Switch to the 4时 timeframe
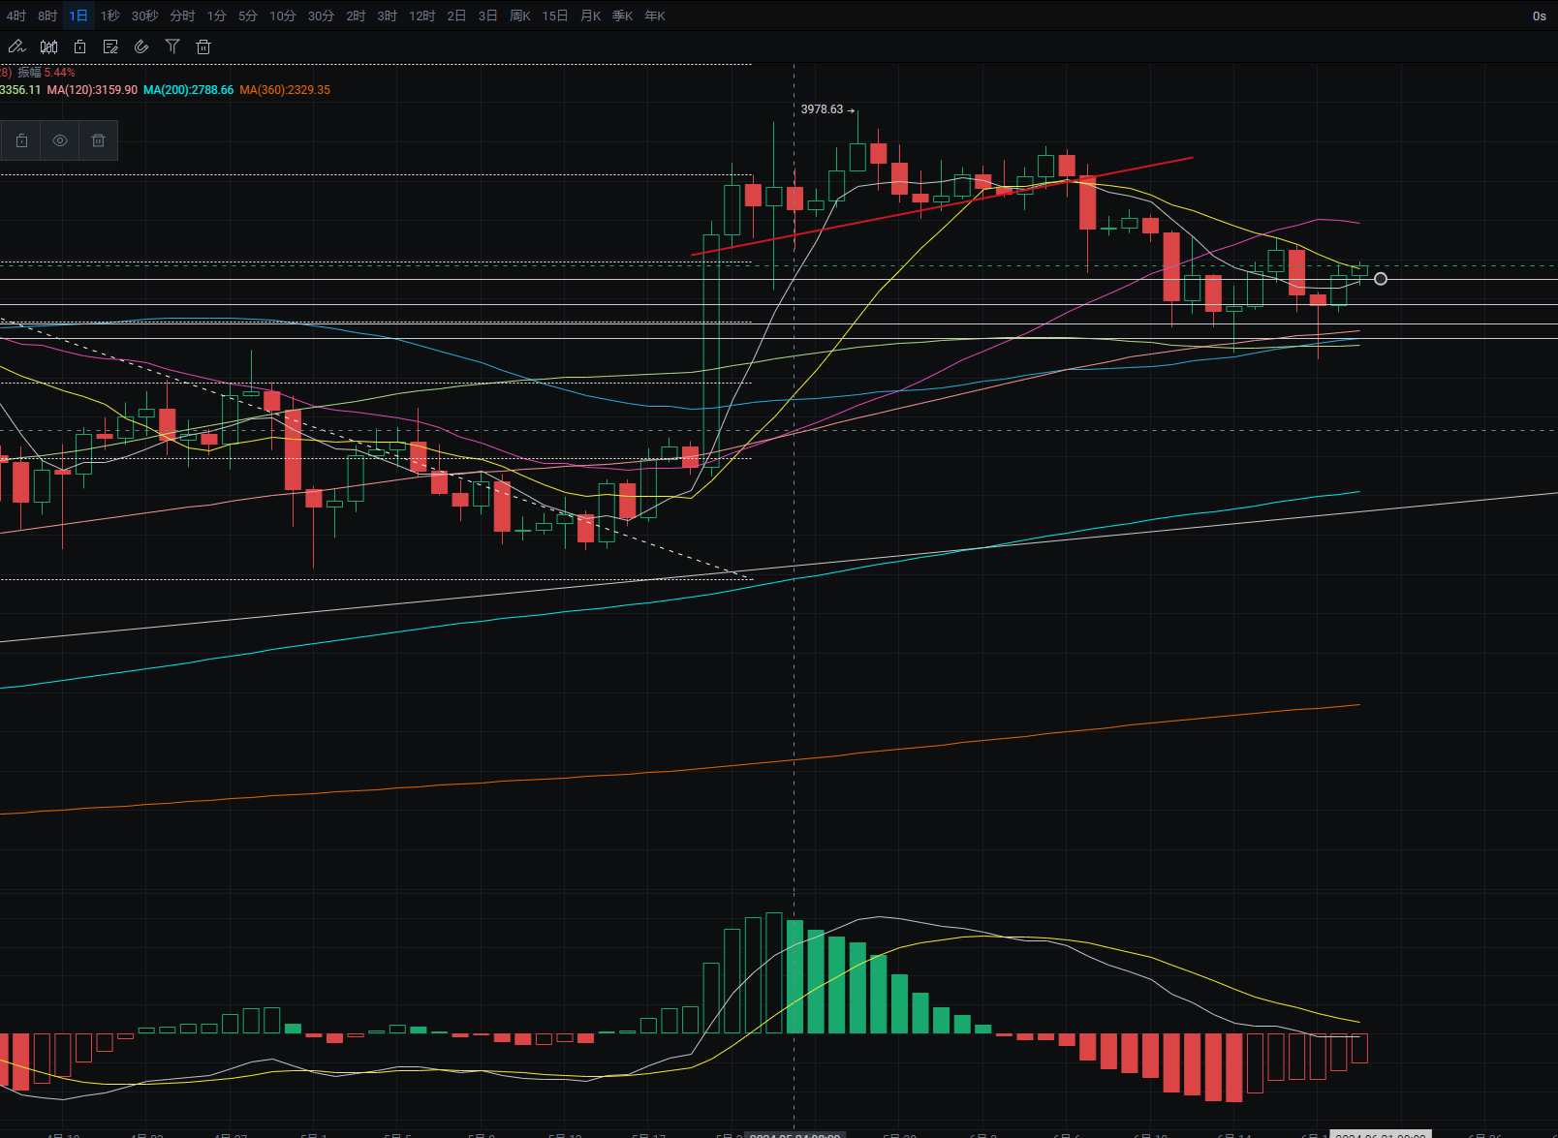Image resolution: width=1558 pixels, height=1138 pixels. click(16, 15)
